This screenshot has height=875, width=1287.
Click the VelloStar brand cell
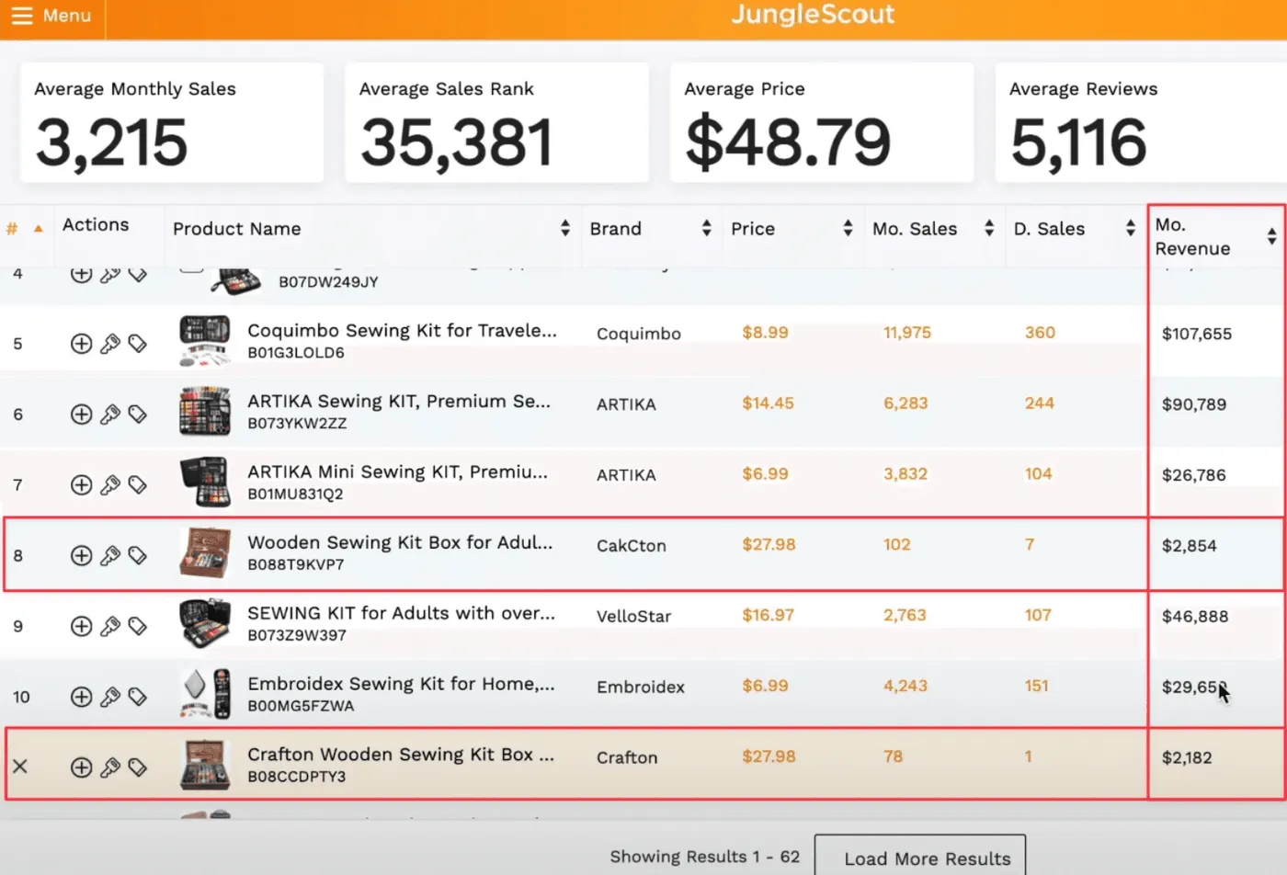click(634, 617)
